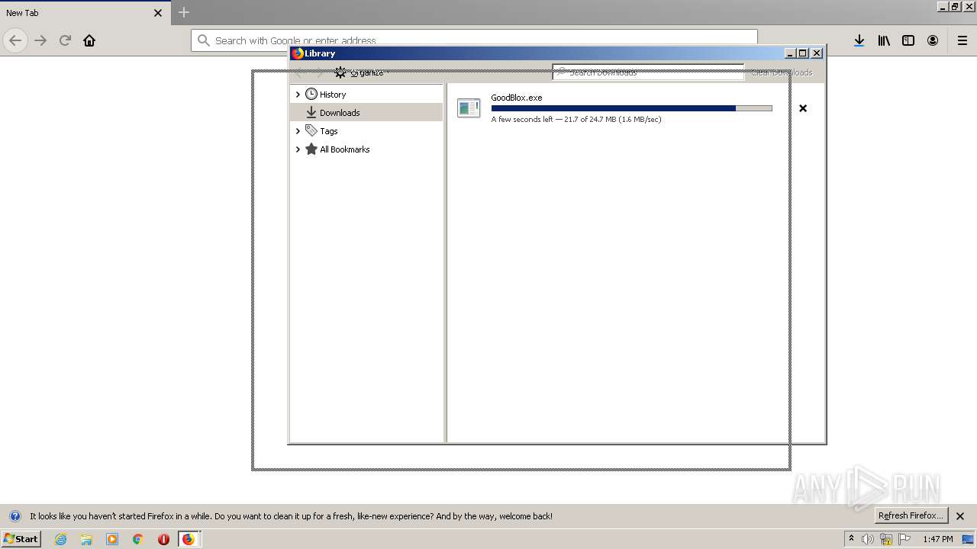Click the GoodBlox.exe file icon

coord(469,108)
